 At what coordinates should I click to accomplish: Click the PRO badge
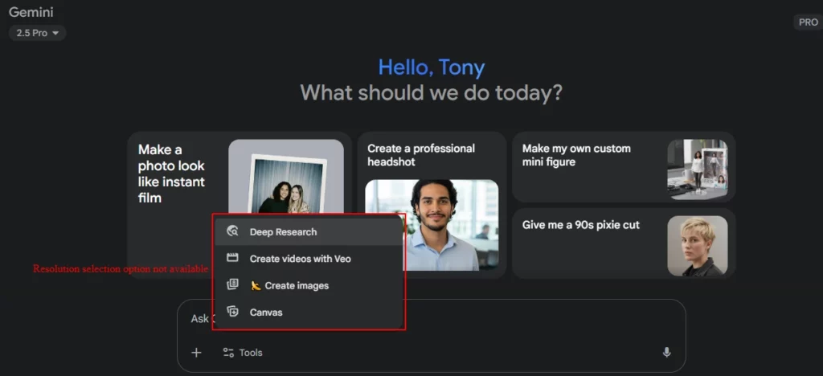pyautogui.click(x=808, y=22)
